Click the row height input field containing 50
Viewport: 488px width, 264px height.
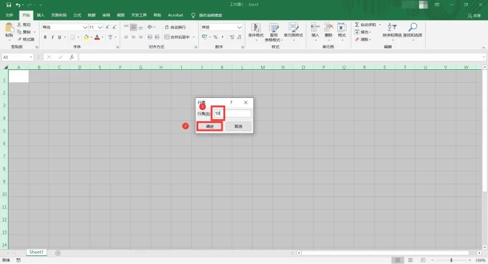[x=232, y=114]
